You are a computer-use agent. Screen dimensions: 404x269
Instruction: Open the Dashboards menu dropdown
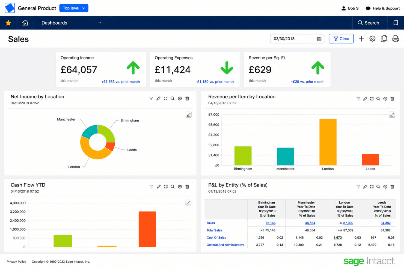[x=72, y=23]
